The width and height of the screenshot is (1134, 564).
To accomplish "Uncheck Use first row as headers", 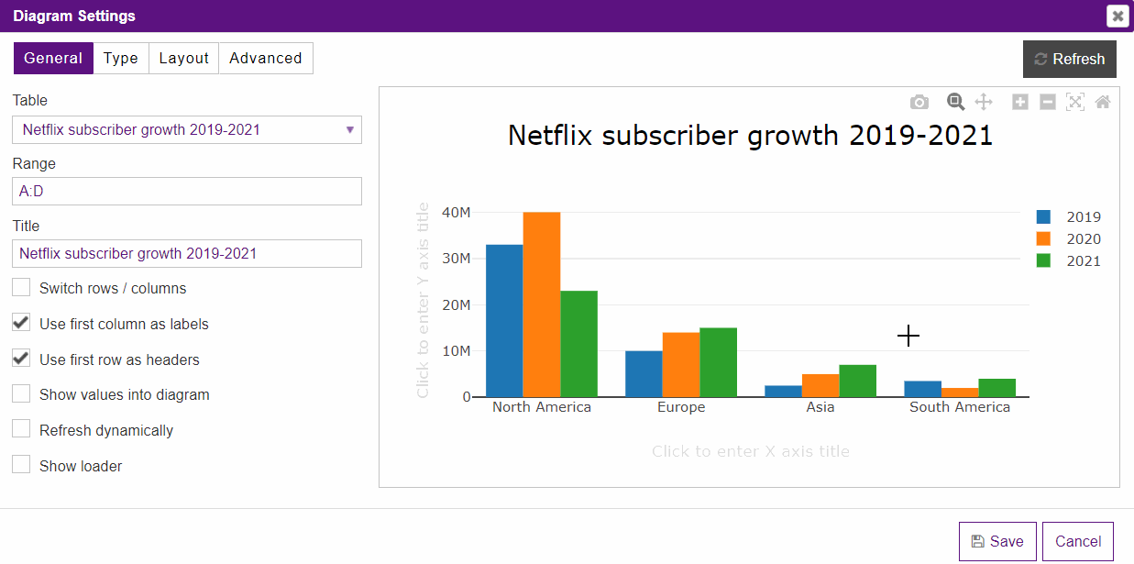I will 21,359.
